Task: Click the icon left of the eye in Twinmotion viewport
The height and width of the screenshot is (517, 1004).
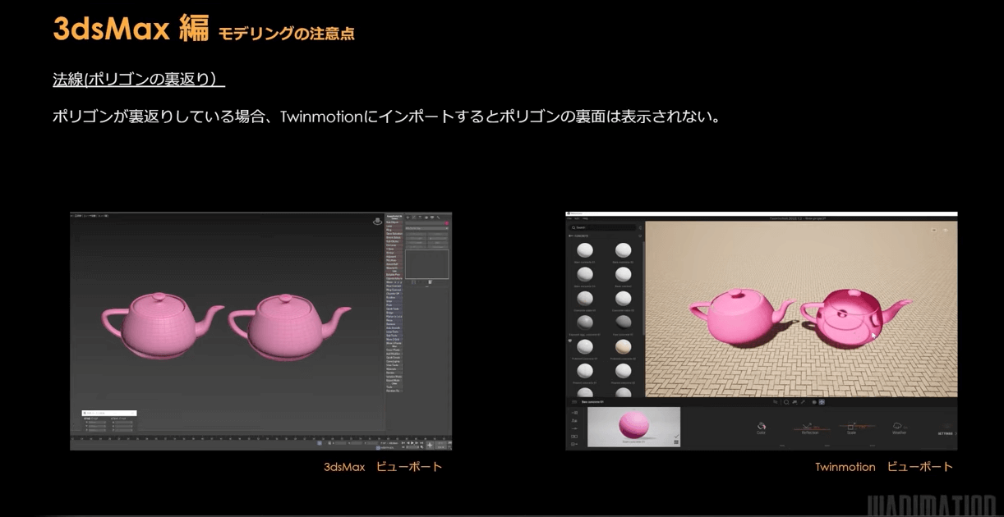Action: click(934, 231)
